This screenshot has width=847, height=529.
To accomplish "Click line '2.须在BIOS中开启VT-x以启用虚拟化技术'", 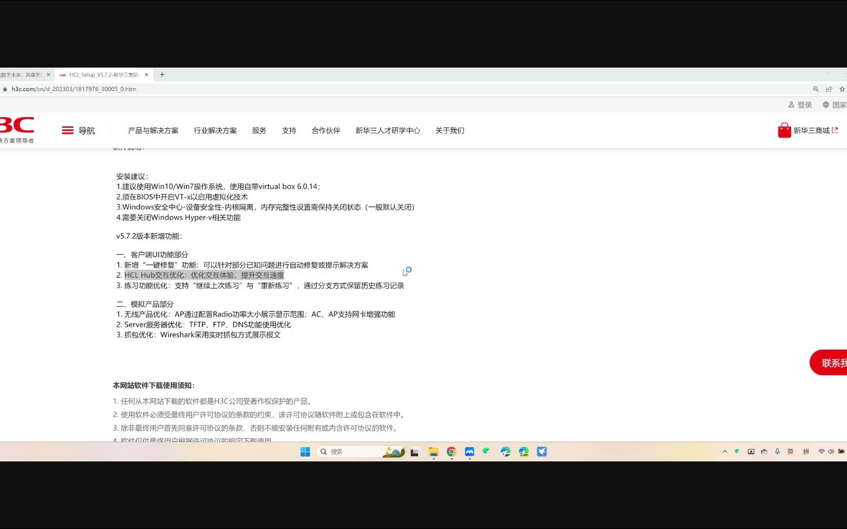I will click(x=182, y=197).
